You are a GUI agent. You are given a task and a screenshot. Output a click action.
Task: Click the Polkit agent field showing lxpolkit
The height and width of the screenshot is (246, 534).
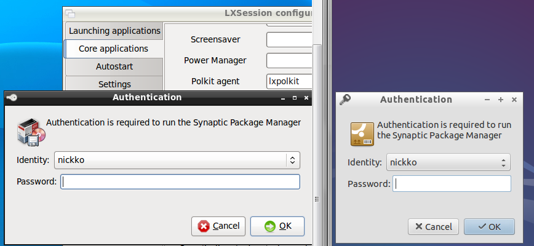tap(289, 81)
